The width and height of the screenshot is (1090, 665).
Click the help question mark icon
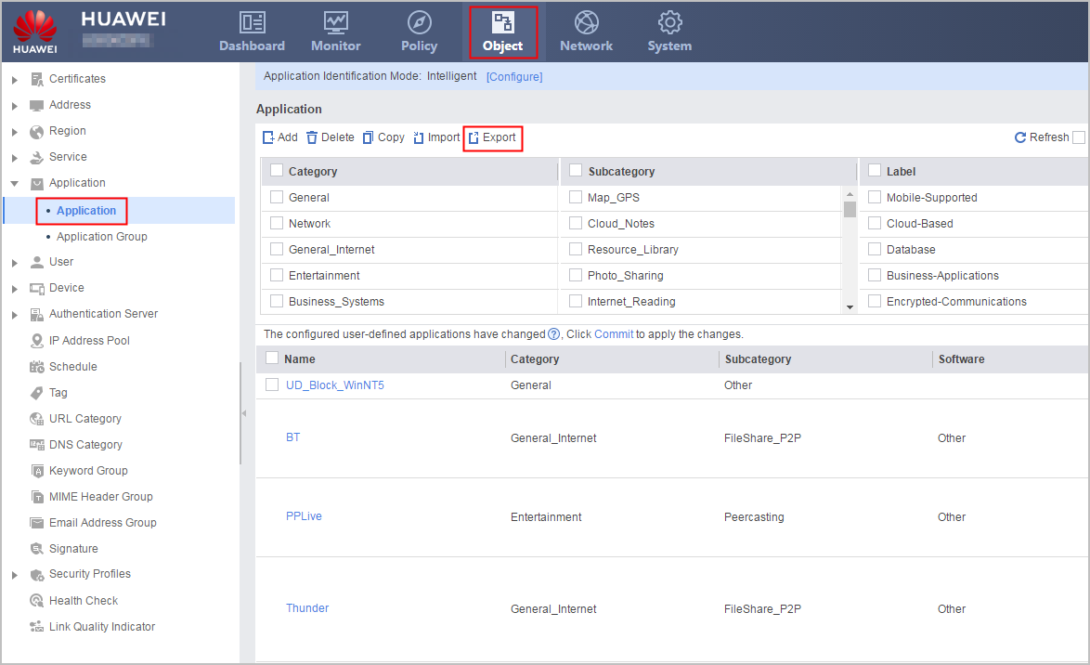(554, 334)
